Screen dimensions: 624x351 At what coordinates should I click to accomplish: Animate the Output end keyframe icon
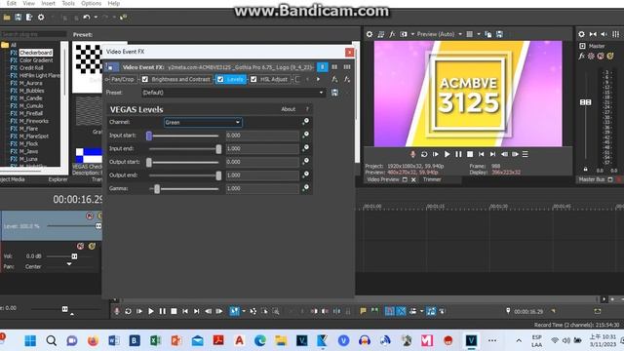[305, 175]
